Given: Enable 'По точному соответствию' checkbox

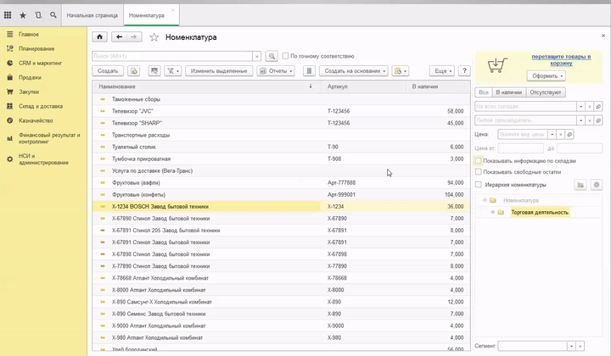Looking at the screenshot, I should pyautogui.click(x=285, y=56).
